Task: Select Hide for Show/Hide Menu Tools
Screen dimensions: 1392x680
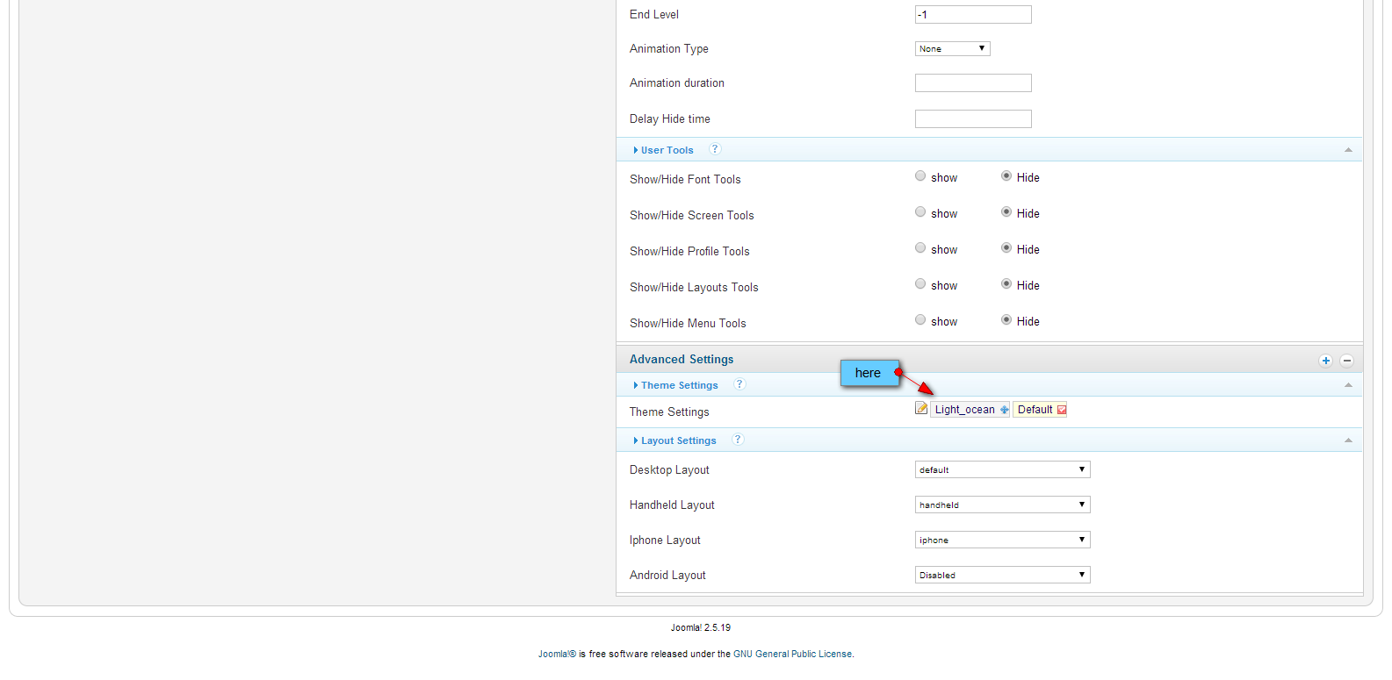Action: point(1006,320)
